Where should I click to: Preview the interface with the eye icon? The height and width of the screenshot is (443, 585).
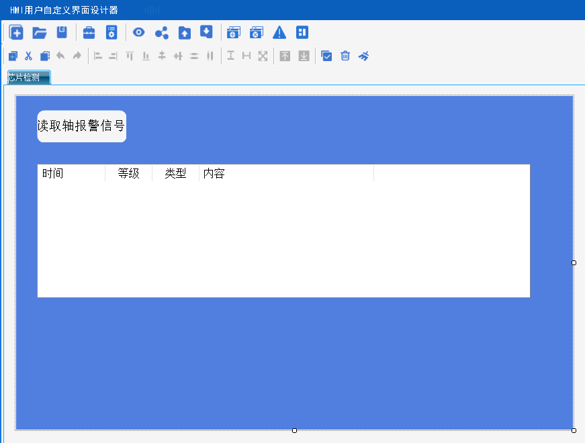pyautogui.click(x=138, y=32)
